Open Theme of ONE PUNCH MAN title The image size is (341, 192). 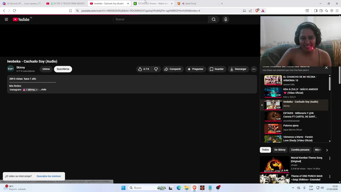[307, 178]
